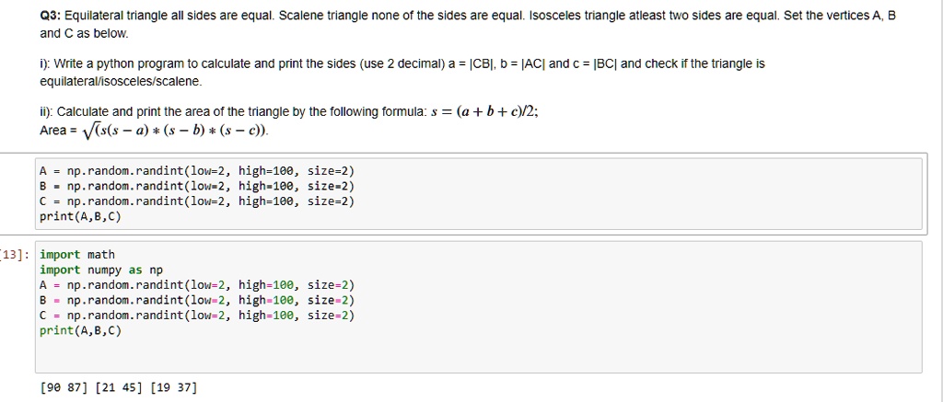Viewport: 943px width, 402px height.
Task: Select the In [13] cell prompt
Action: click(x=15, y=256)
